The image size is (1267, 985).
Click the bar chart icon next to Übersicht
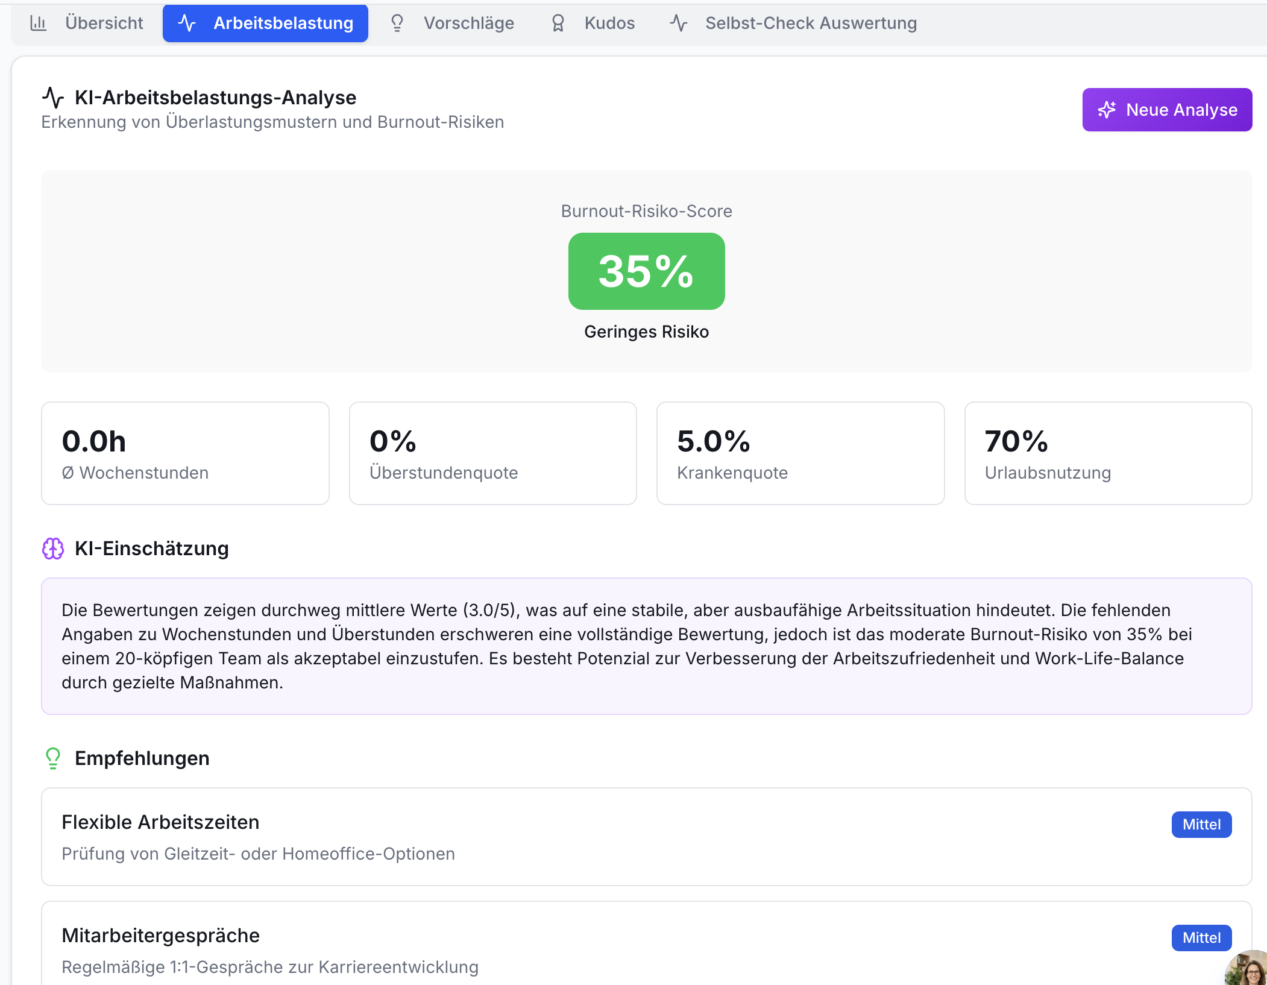click(x=39, y=23)
